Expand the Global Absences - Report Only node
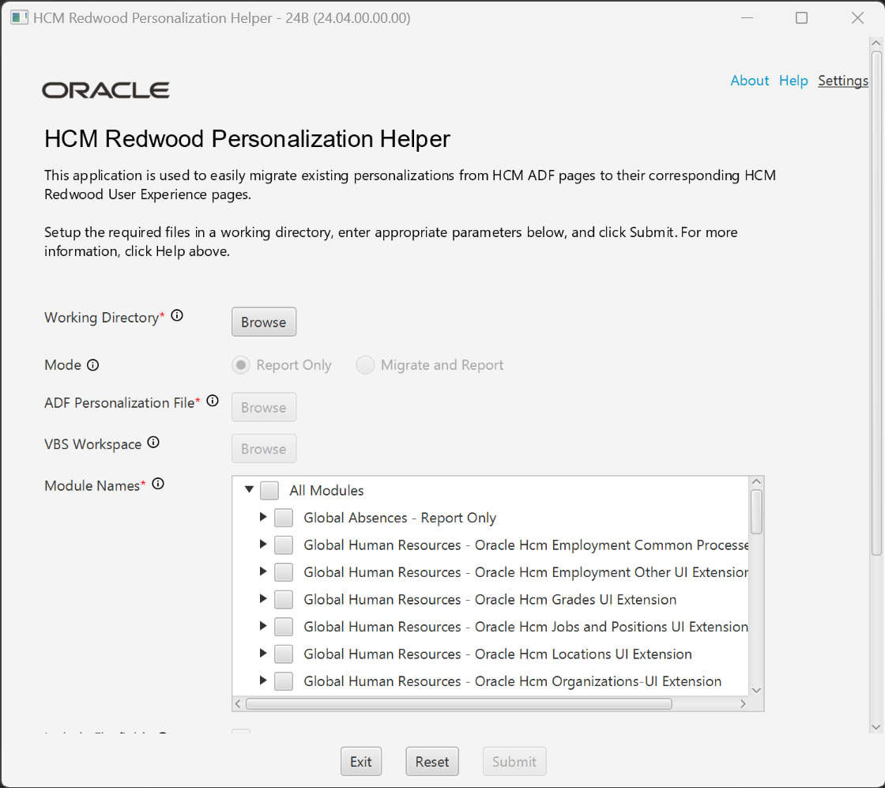The height and width of the screenshot is (788, 885). pos(262,517)
